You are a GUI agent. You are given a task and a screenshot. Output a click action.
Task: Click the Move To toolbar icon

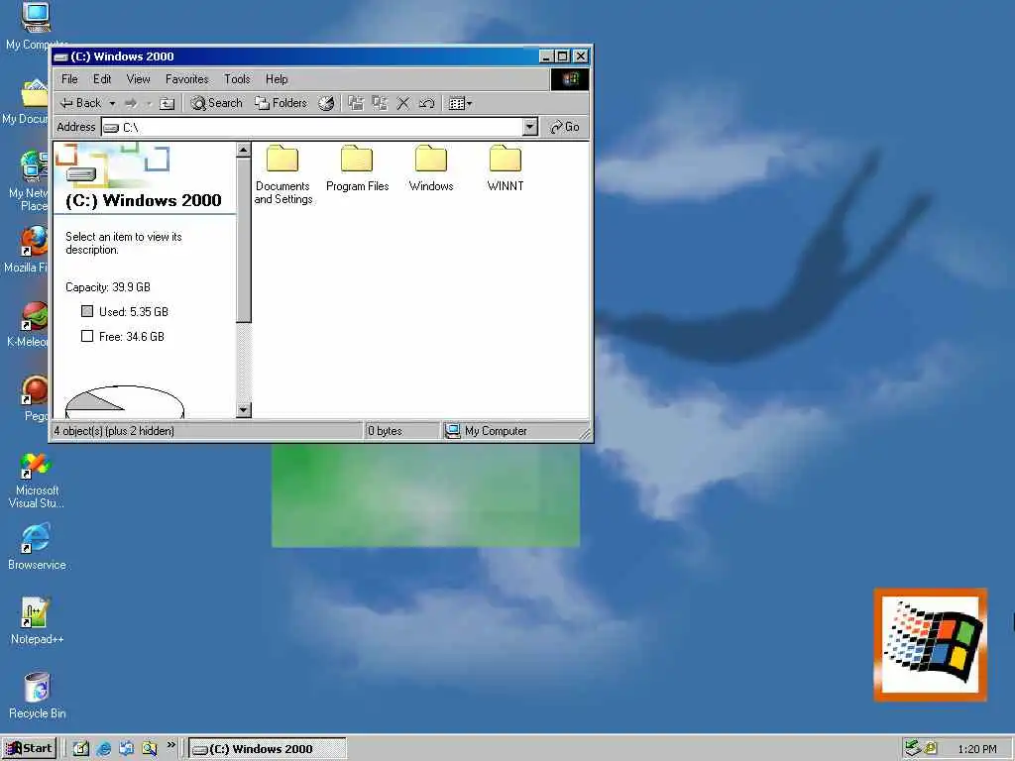356,103
